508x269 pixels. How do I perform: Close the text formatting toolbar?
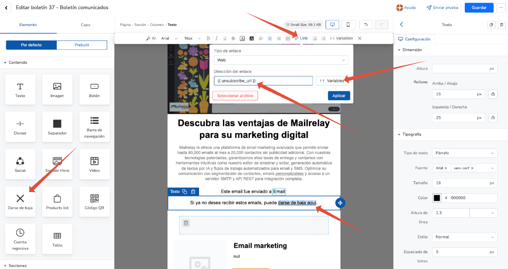(360, 38)
